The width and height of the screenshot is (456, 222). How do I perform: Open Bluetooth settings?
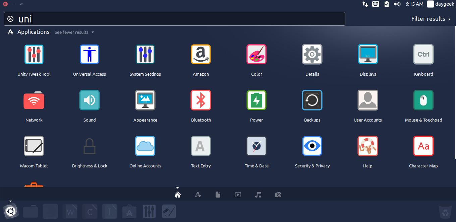pyautogui.click(x=201, y=100)
